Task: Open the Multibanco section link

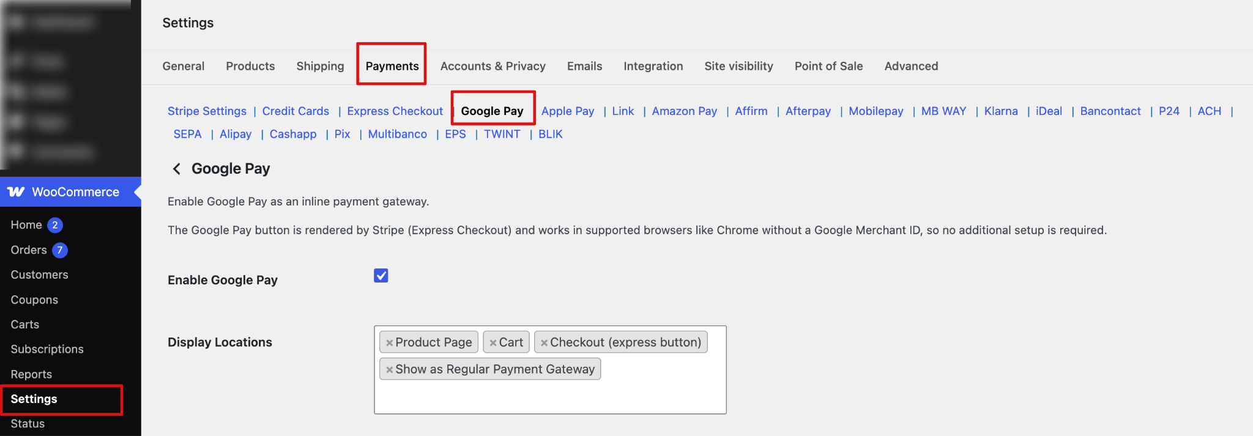Action: click(397, 134)
